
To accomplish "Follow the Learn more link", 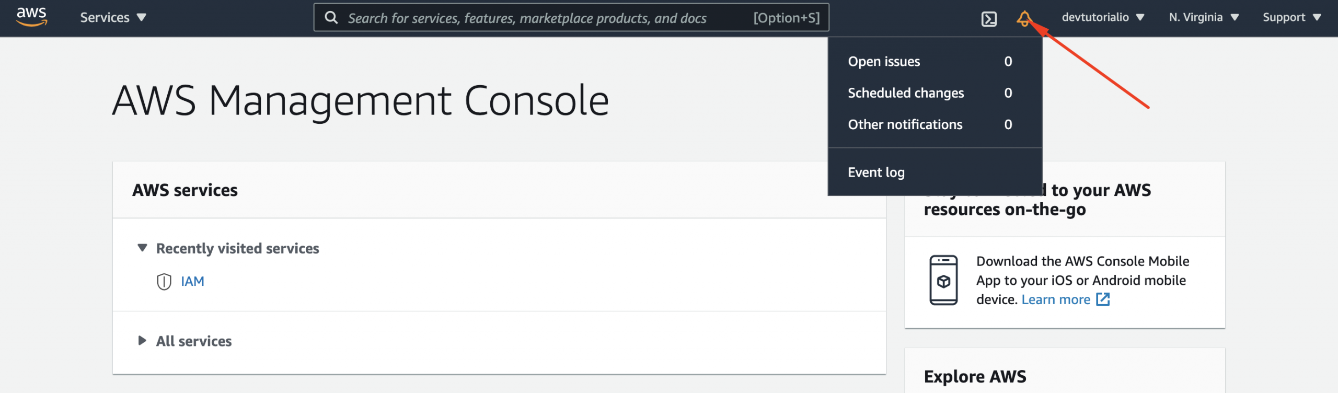I will click(1056, 299).
